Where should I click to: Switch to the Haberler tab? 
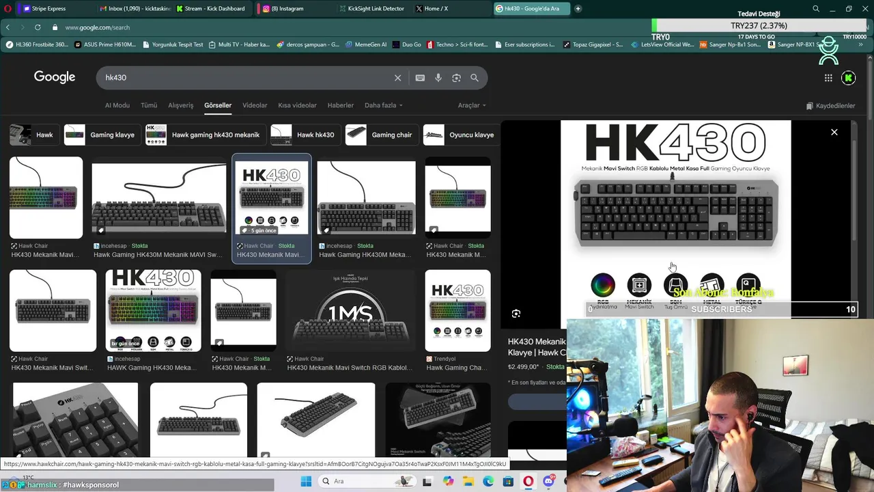pyautogui.click(x=340, y=105)
